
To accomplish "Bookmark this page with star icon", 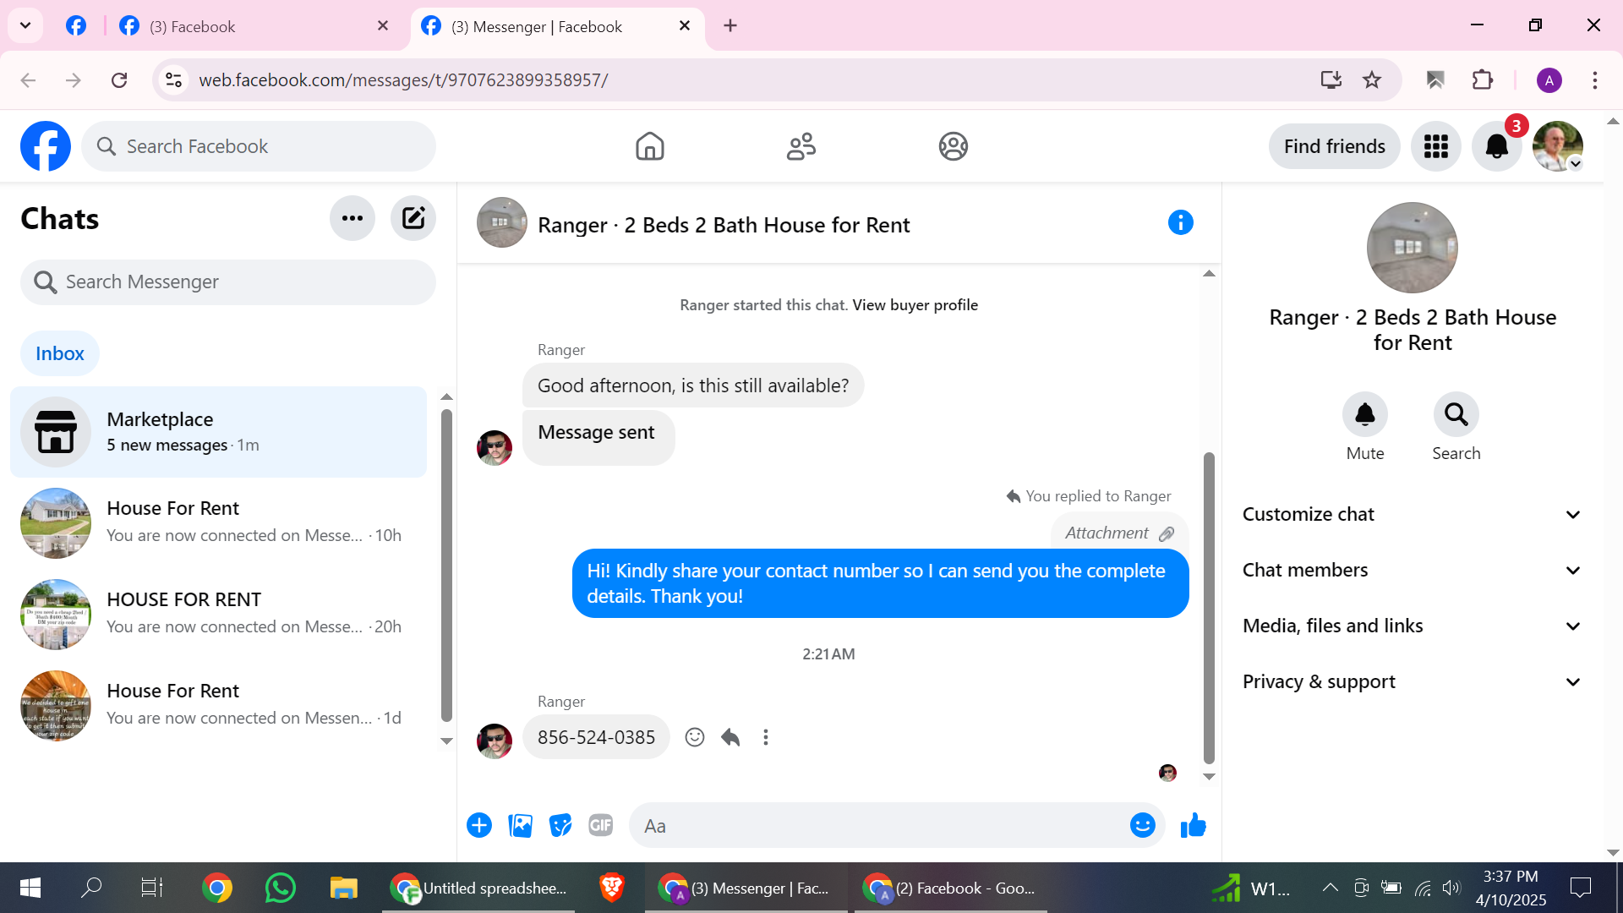I will (1372, 80).
